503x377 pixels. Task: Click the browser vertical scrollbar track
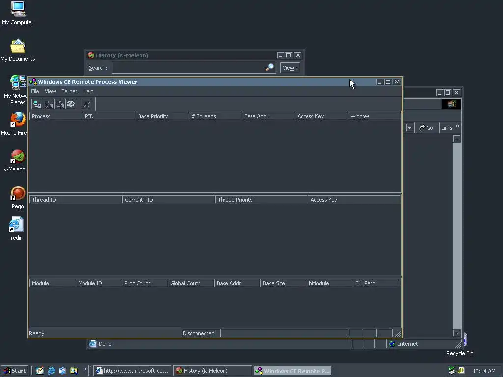coord(457,236)
